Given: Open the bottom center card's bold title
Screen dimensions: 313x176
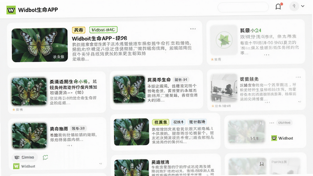Looking at the screenshot, I should tap(160, 162).
